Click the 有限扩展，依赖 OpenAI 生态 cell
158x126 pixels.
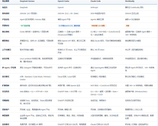(x=69, y=85)
